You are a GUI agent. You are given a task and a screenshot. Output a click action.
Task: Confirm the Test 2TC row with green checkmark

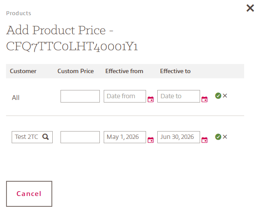(218, 137)
